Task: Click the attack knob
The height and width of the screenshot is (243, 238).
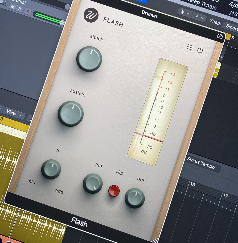Action: coord(89,59)
